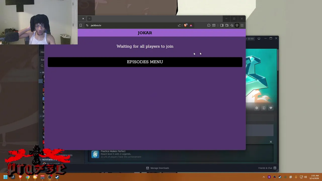Click the microphone icon in system tray
322x181 pixels.
click(296, 177)
